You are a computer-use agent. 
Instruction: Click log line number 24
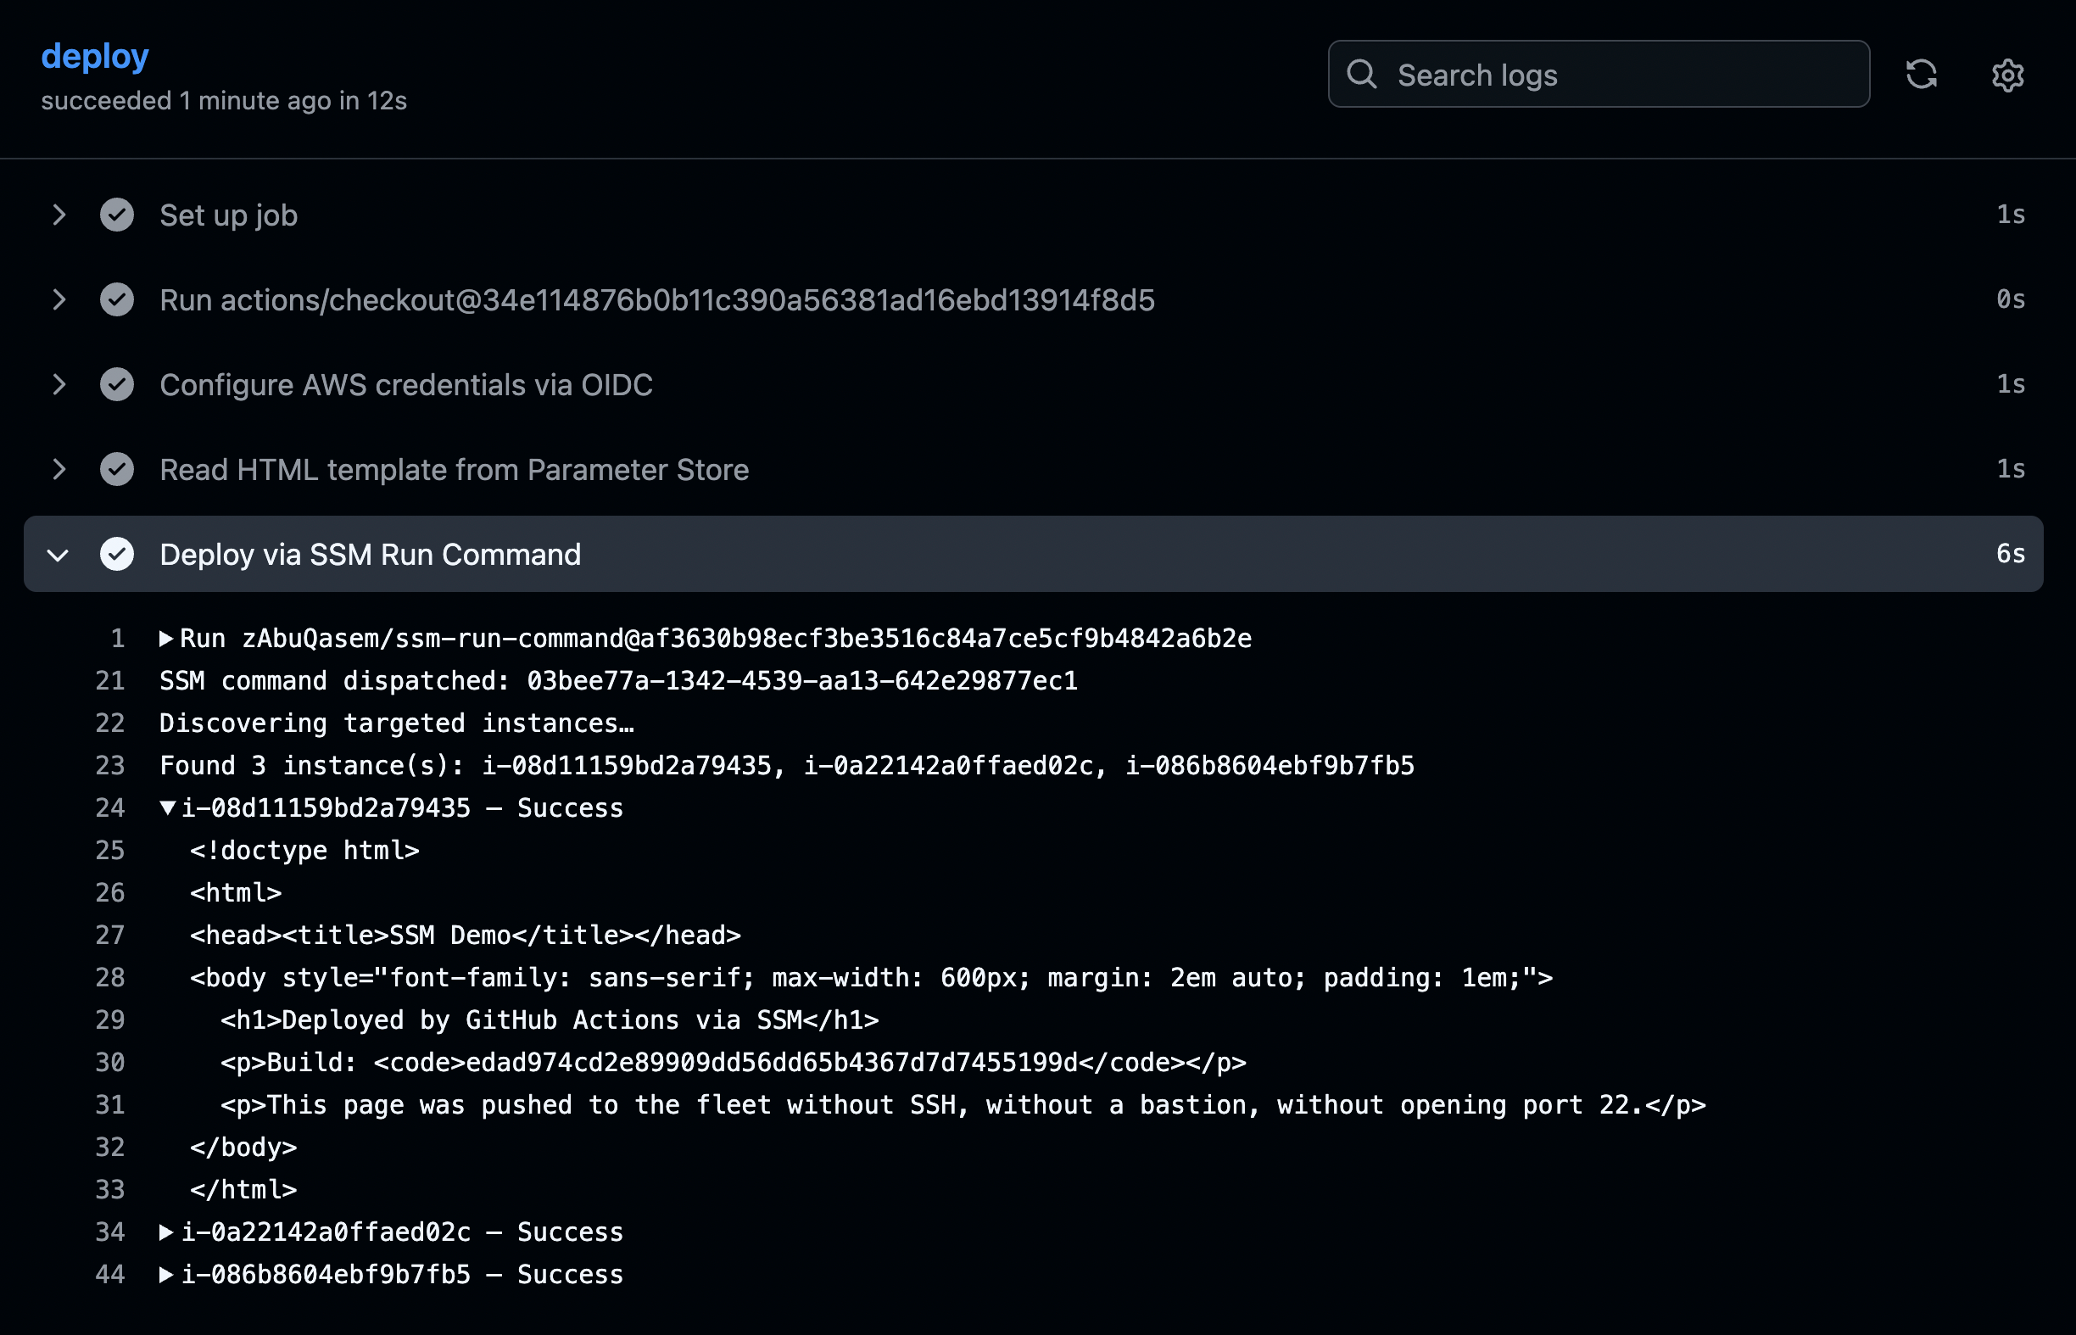coord(110,809)
